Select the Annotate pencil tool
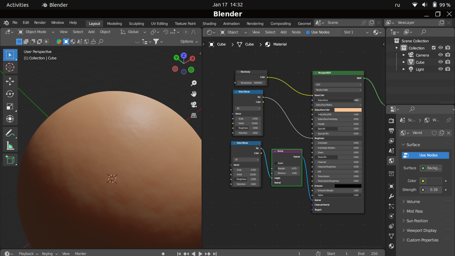This screenshot has height=256, width=455. [x=10, y=133]
